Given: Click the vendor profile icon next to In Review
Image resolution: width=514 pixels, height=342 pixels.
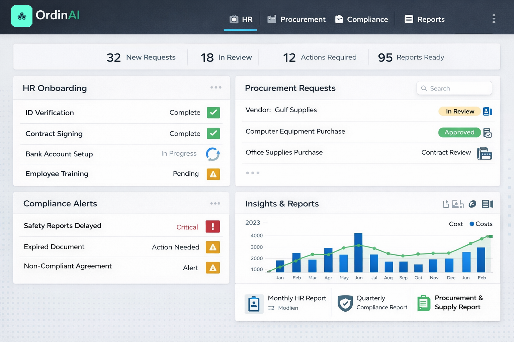Looking at the screenshot, I should pos(487,111).
